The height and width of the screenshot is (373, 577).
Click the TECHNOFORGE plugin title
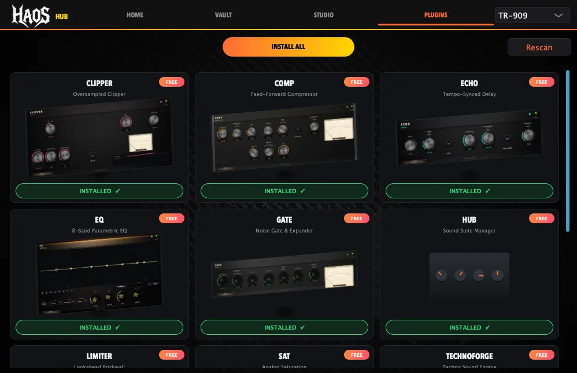click(469, 356)
